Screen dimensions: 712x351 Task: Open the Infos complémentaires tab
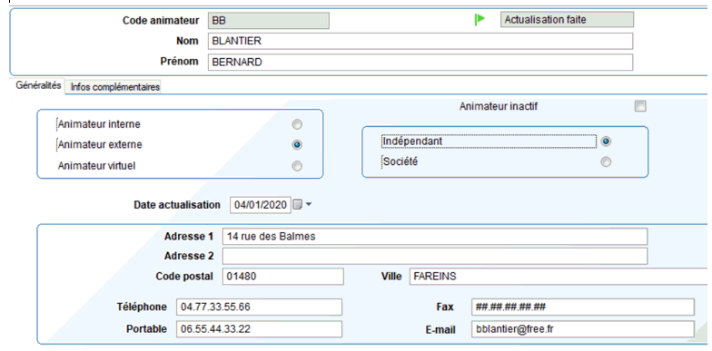point(115,87)
